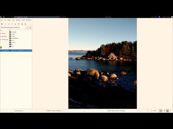Open the Collections bookmark

coord(5,40)
